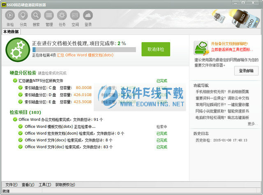Click the 登录邮箱 button
Screen dimensions: 263x195
click(x=246, y=71)
